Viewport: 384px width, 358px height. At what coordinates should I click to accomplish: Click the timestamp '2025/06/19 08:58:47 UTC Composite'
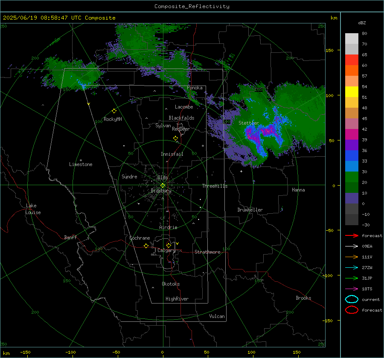point(59,18)
